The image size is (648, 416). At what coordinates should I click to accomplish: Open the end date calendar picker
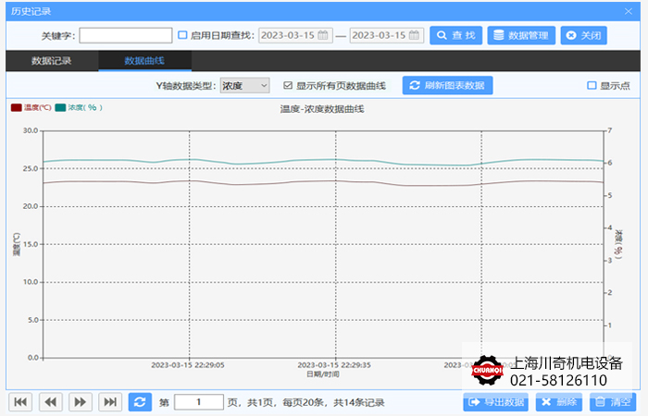click(414, 35)
